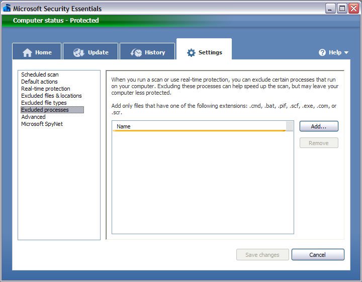362x282 pixels.
Task: Open the History tab
Action: click(x=147, y=51)
